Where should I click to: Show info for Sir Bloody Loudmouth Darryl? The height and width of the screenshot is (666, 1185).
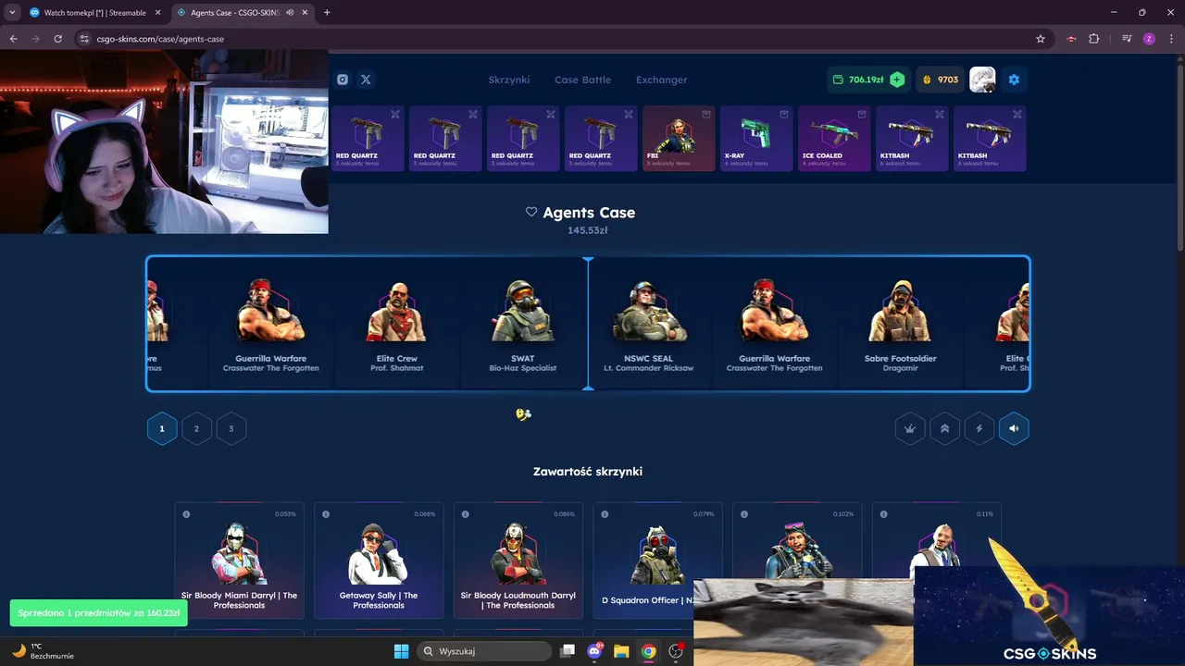[x=466, y=514]
